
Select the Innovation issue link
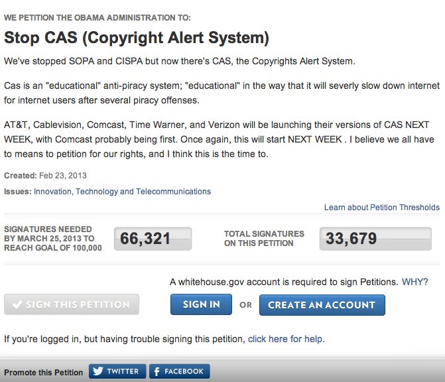click(52, 192)
